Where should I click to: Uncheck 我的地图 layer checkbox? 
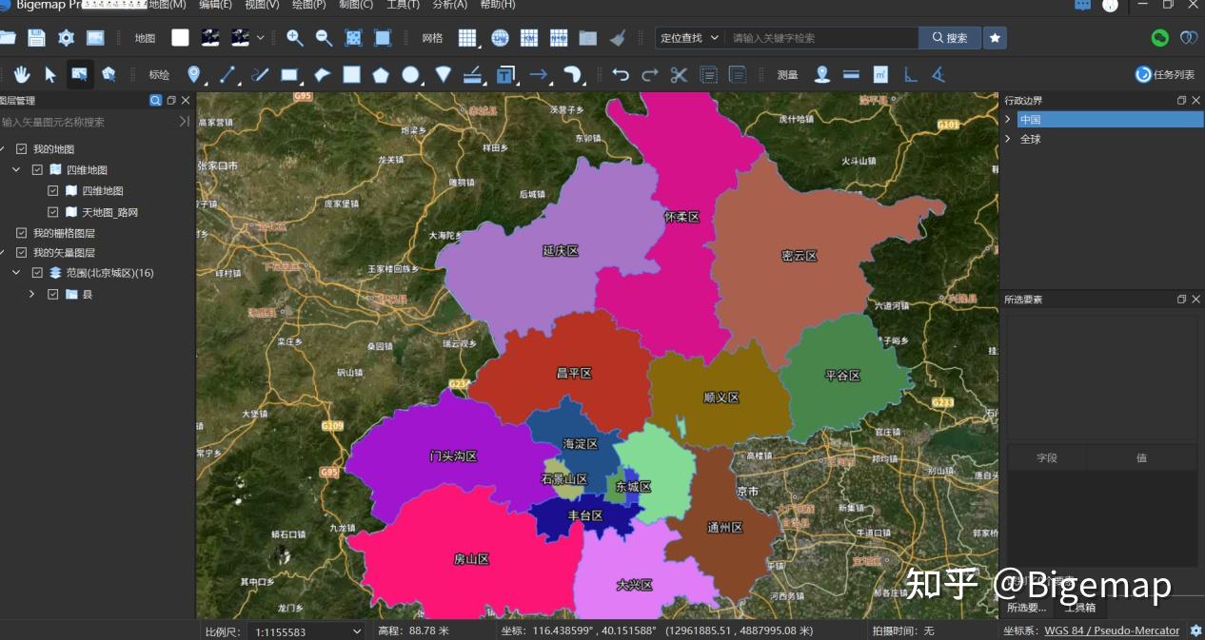tap(21, 149)
